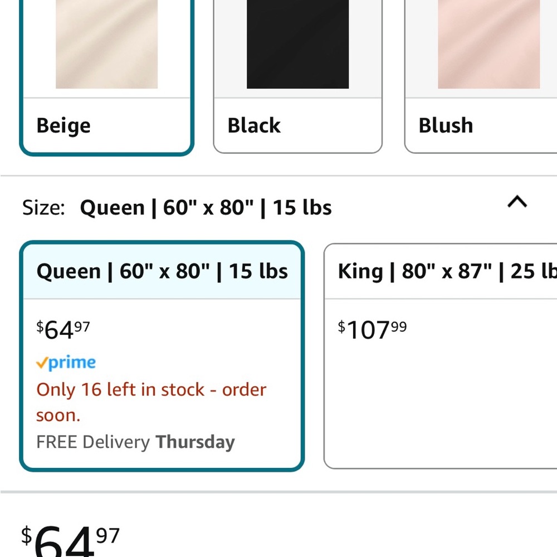This screenshot has height=557, width=557.
Task: Click the FREE Delivery Thursday text
Action: coord(135,442)
